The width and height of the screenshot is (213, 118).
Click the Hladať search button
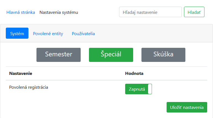194,12
